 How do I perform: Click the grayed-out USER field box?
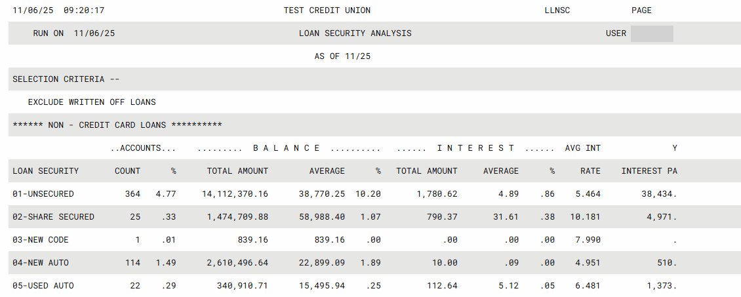pos(652,33)
